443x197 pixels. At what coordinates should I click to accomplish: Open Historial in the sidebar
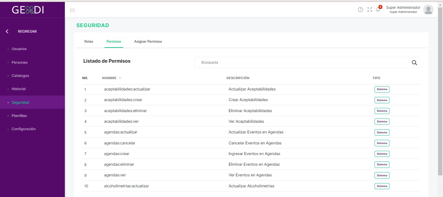(18, 89)
